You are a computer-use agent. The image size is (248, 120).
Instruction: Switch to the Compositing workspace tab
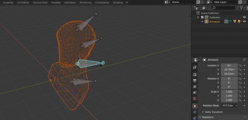coord(102,3)
